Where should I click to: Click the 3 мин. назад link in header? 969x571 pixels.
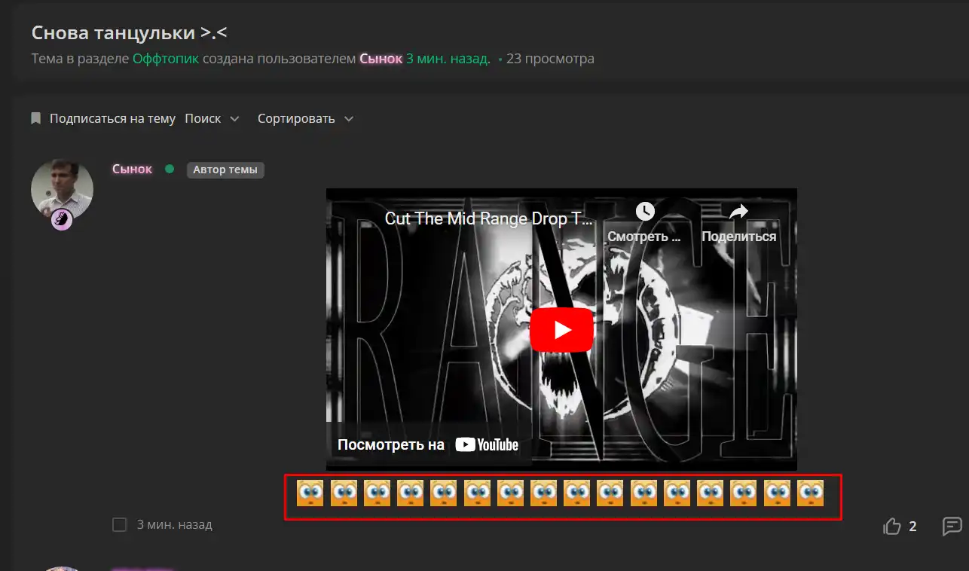(x=448, y=59)
